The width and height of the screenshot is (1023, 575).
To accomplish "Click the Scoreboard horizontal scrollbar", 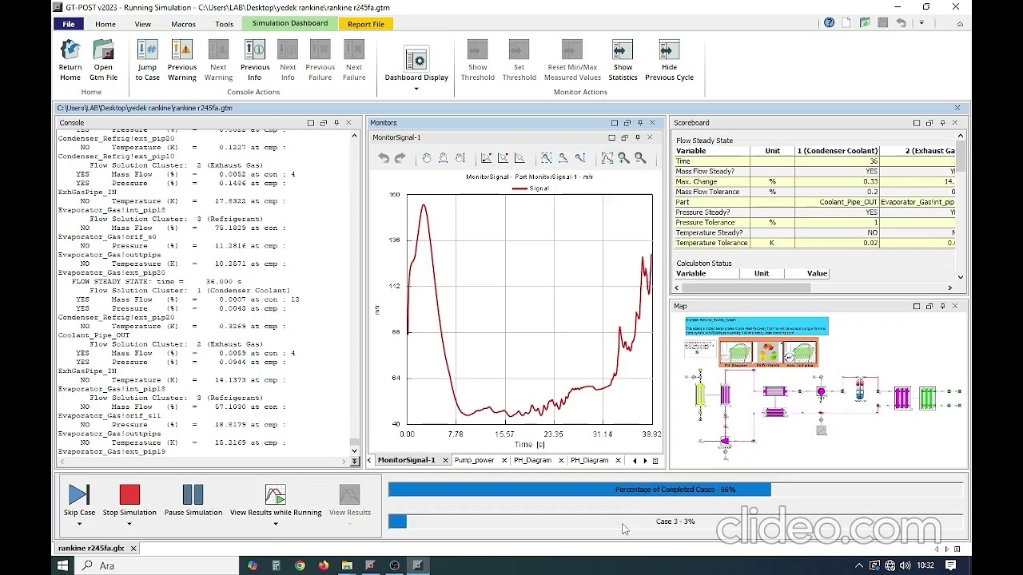I will [813, 287].
